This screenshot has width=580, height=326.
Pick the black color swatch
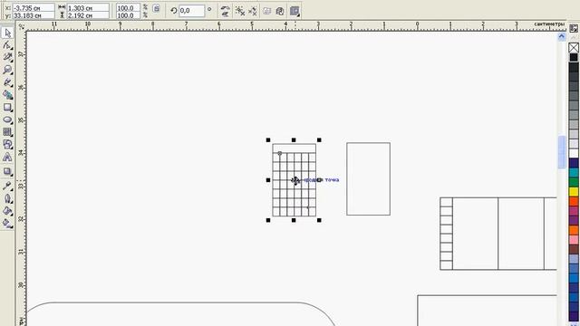(x=574, y=57)
